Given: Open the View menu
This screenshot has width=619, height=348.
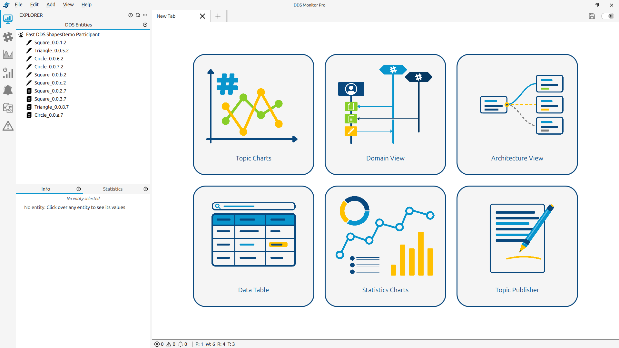Looking at the screenshot, I should (68, 5).
